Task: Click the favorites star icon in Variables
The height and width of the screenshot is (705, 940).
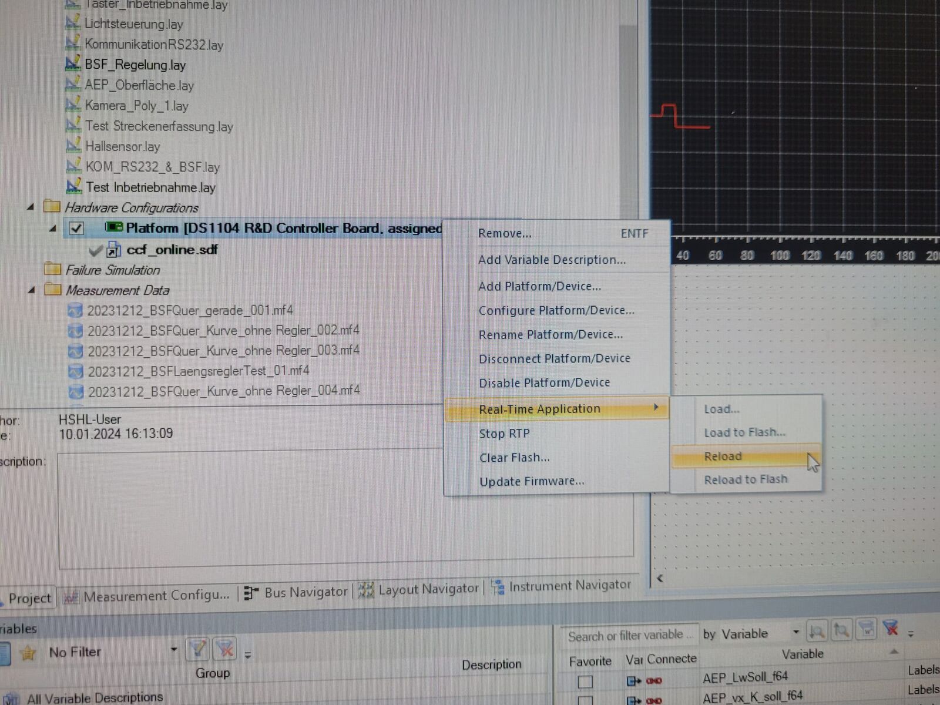Action: coord(28,653)
